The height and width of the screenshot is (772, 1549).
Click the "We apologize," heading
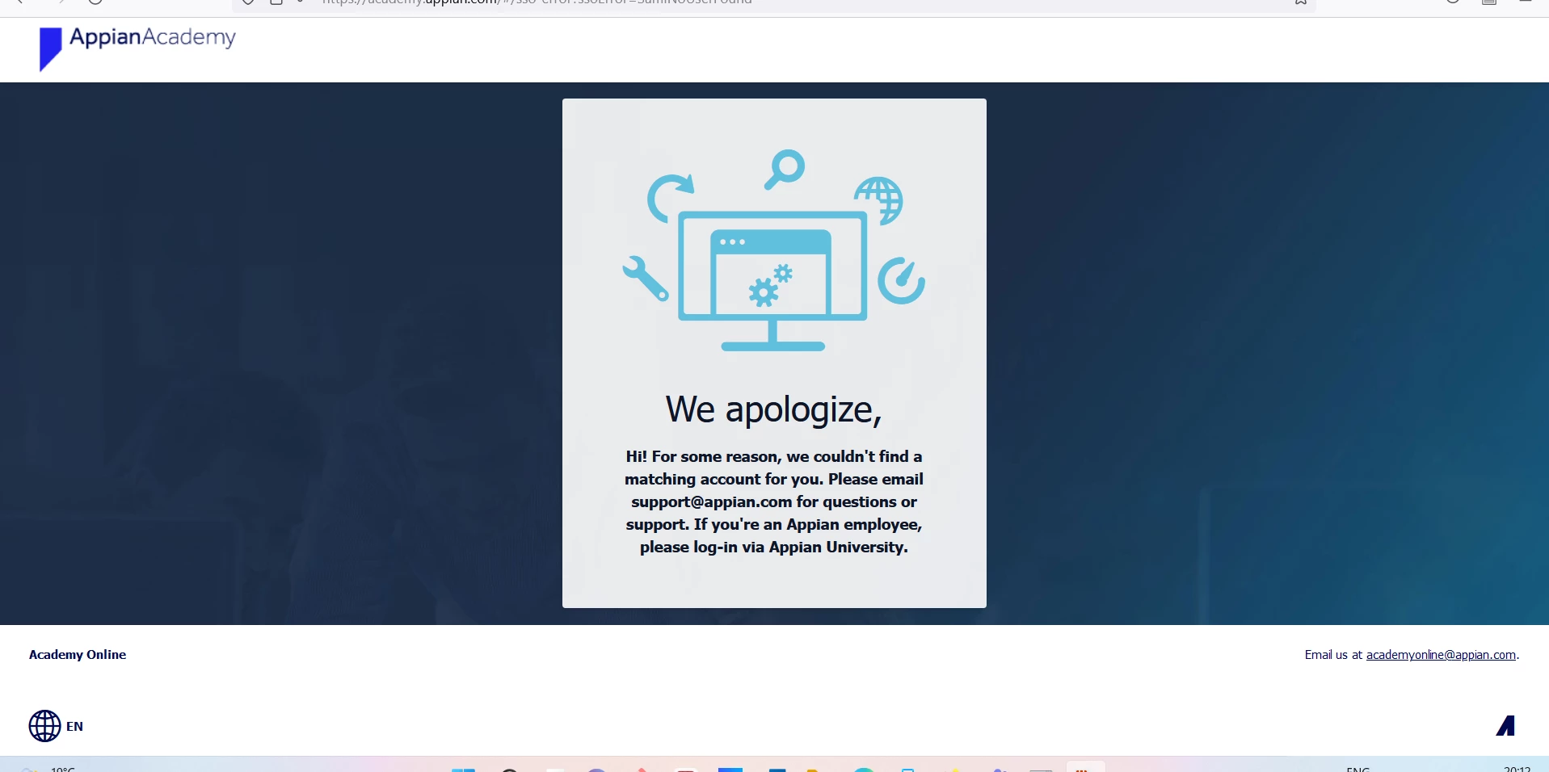[774, 409]
